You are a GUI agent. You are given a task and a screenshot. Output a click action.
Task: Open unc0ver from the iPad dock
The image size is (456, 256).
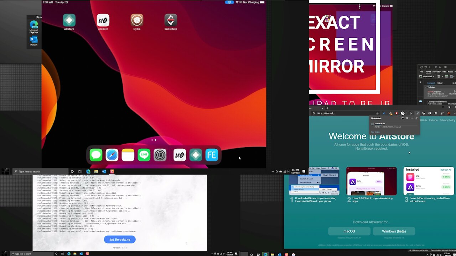(180, 155)
